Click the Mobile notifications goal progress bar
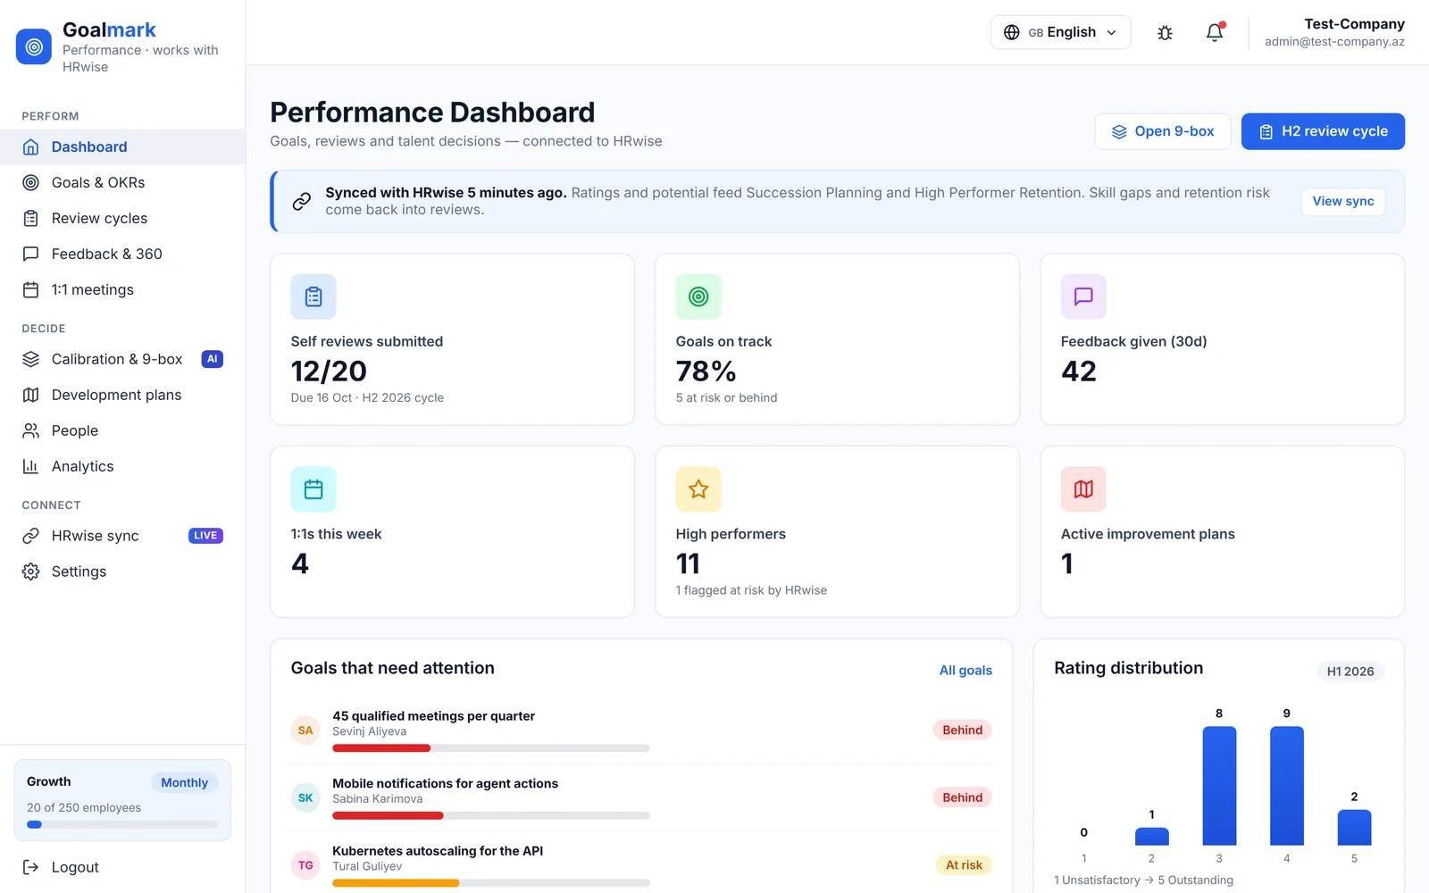The width and height of the screenshot is (1429, 893). [491, 815]
